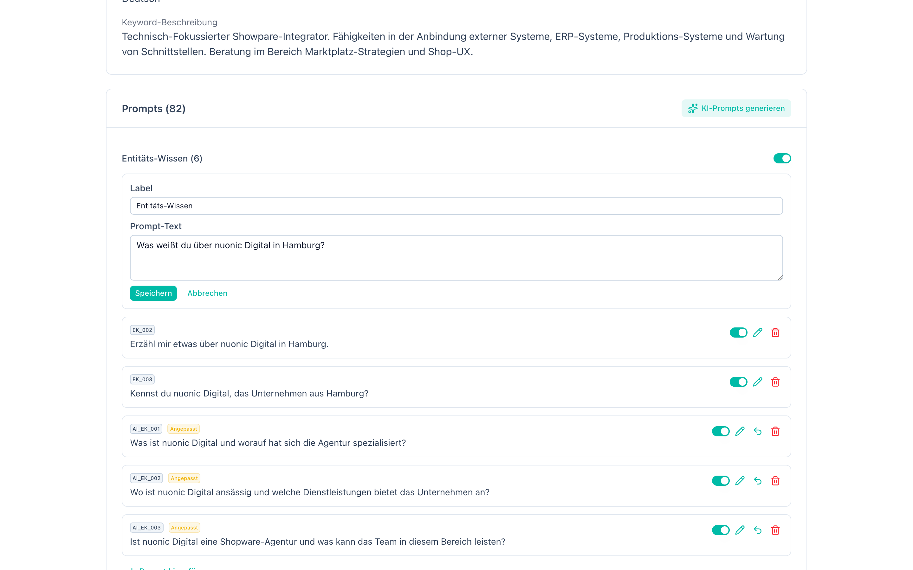Viewport: 913px width, 570px height.
Task: Toggle off prompt EK_002
Action: tap(738, 332)
